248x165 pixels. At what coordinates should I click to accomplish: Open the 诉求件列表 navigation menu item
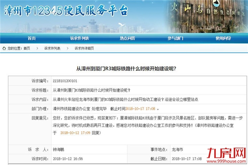click(x=79, y=38)
